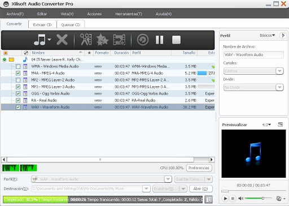Open the 4:3 aspect ratio dropdown
The width and height of the screenshot is (289, 206).
(266, 125)
